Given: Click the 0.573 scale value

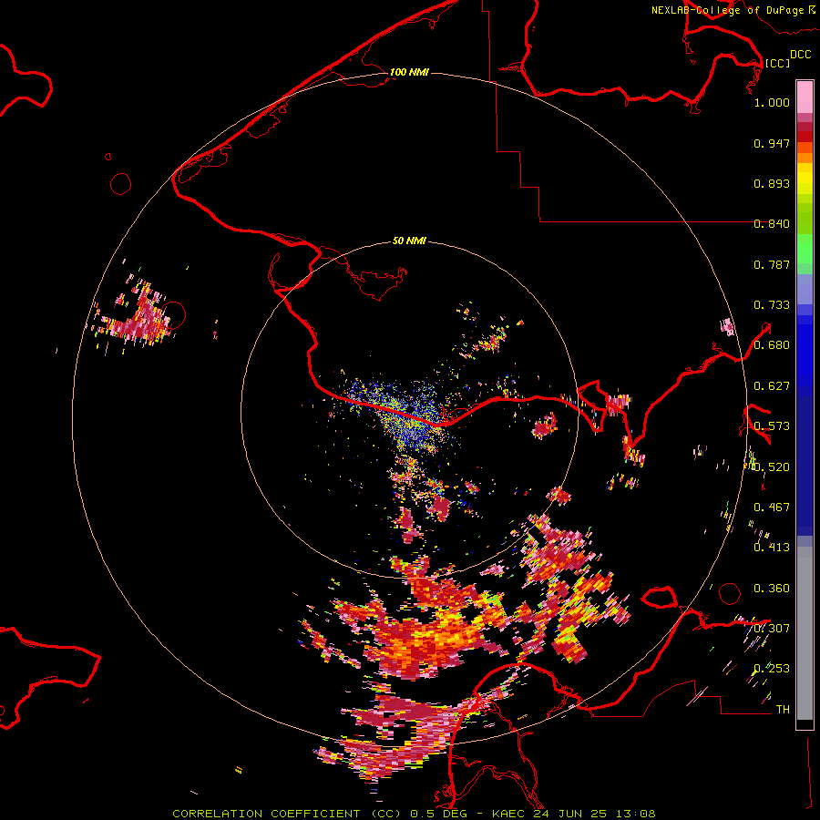Looking at the screenshot, I should coord(772,426).
